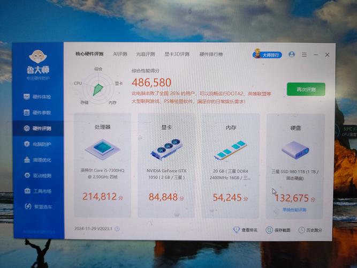Click the user account icon

coord(291,55)
